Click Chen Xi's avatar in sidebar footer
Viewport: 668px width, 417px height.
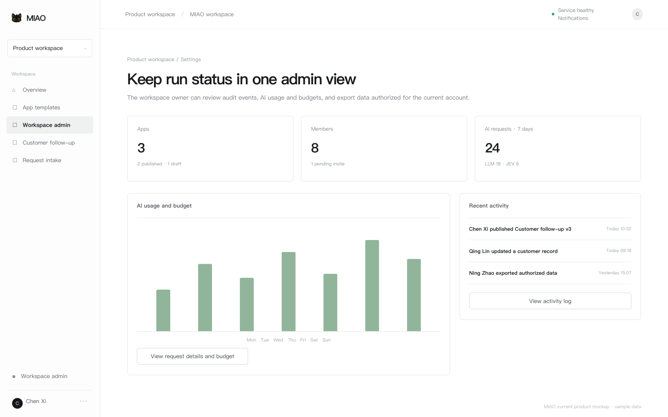click(x=17, y=403)
